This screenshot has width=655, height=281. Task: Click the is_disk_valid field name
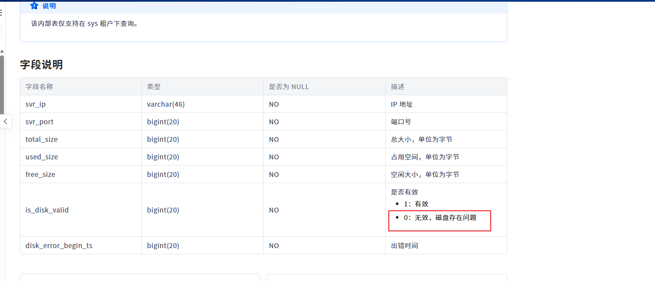point(47,210)
